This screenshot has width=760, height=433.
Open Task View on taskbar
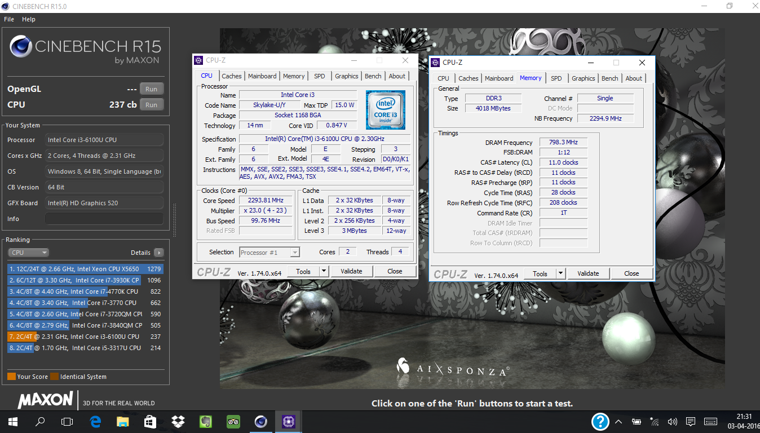(67, 421)
